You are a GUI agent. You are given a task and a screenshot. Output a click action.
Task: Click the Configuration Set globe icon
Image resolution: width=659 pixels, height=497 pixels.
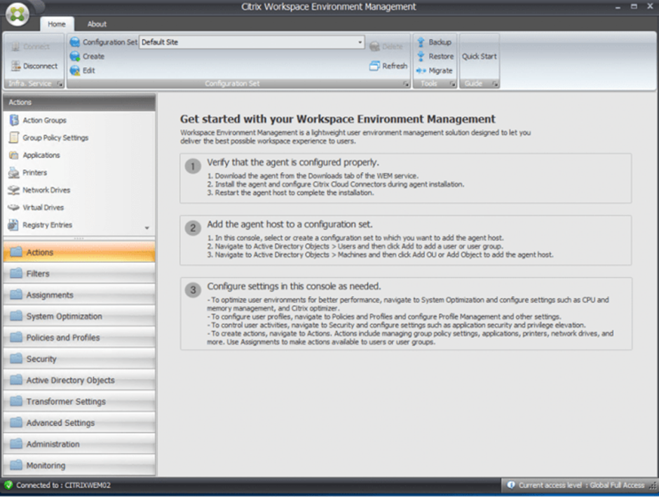point(75,42)
